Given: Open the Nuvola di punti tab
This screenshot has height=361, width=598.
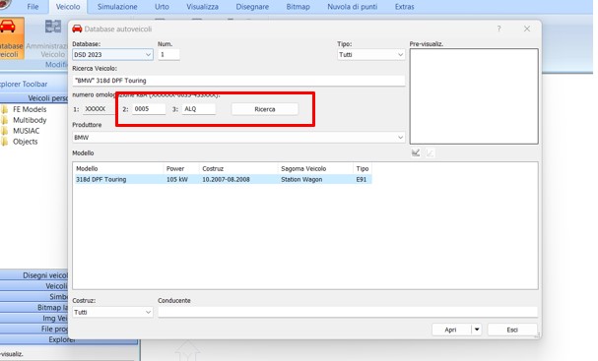Looking at the screenshot, I should [353, 7].
